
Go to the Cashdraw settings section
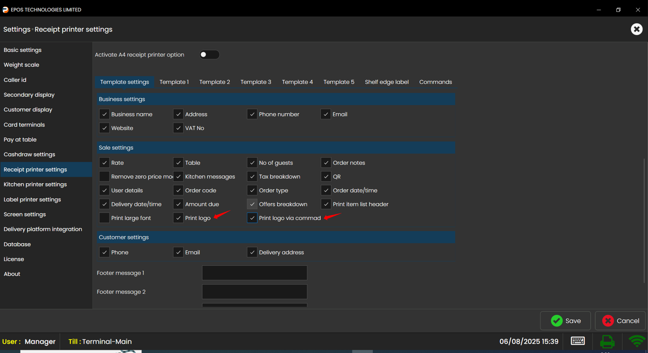29,154
